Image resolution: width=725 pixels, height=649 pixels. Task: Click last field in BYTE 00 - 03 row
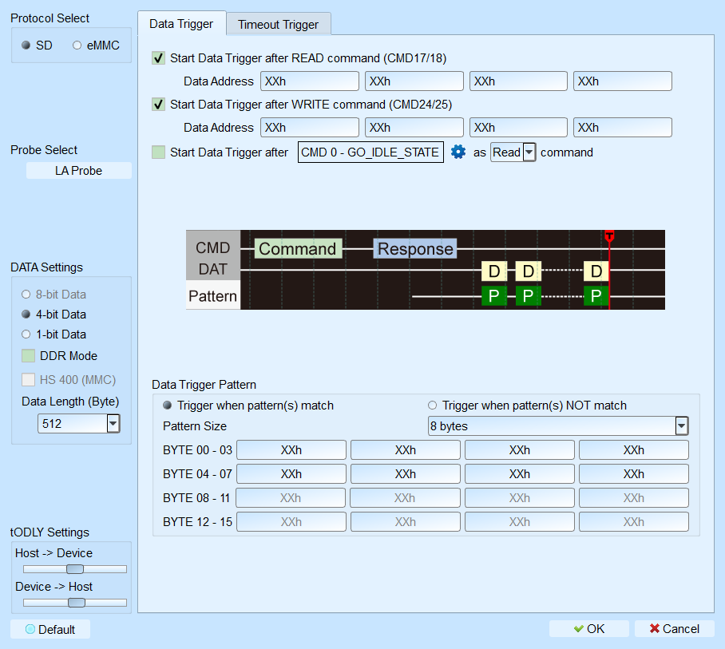[x=634, y=450]
